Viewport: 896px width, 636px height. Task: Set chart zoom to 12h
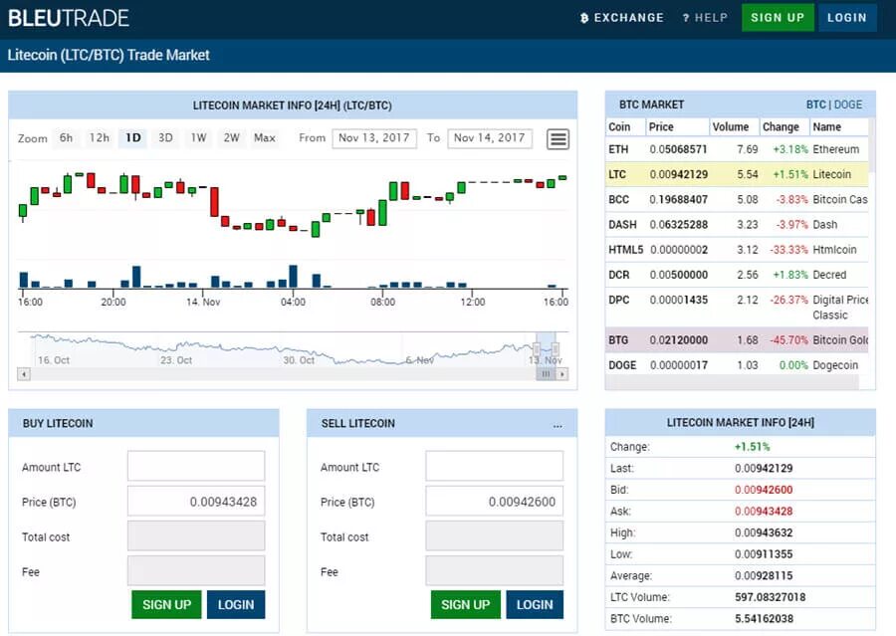(99, 138)
